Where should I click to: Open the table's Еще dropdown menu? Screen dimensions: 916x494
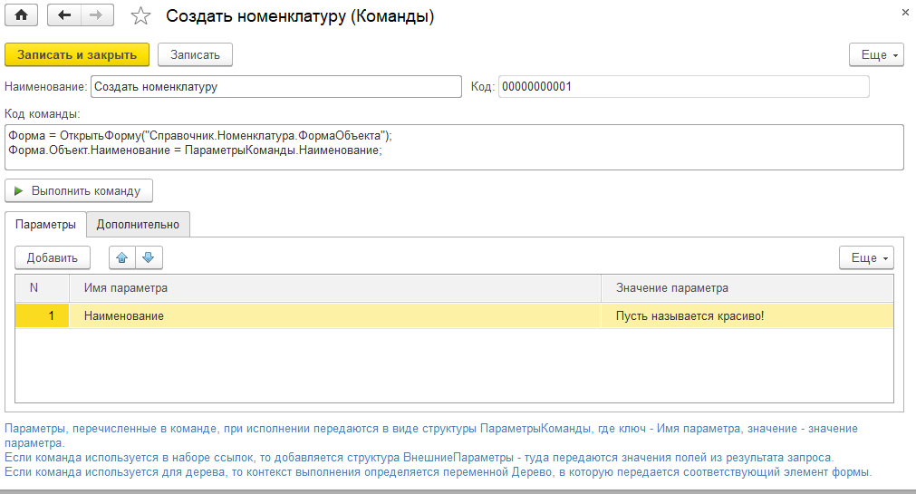tap(866, 257)
